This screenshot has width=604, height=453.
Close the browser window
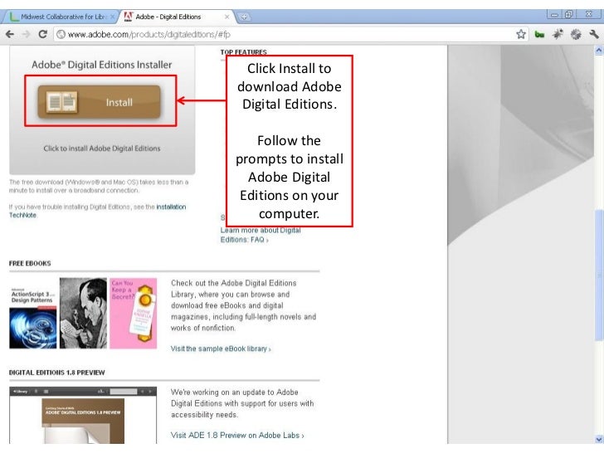pos(588,15)
